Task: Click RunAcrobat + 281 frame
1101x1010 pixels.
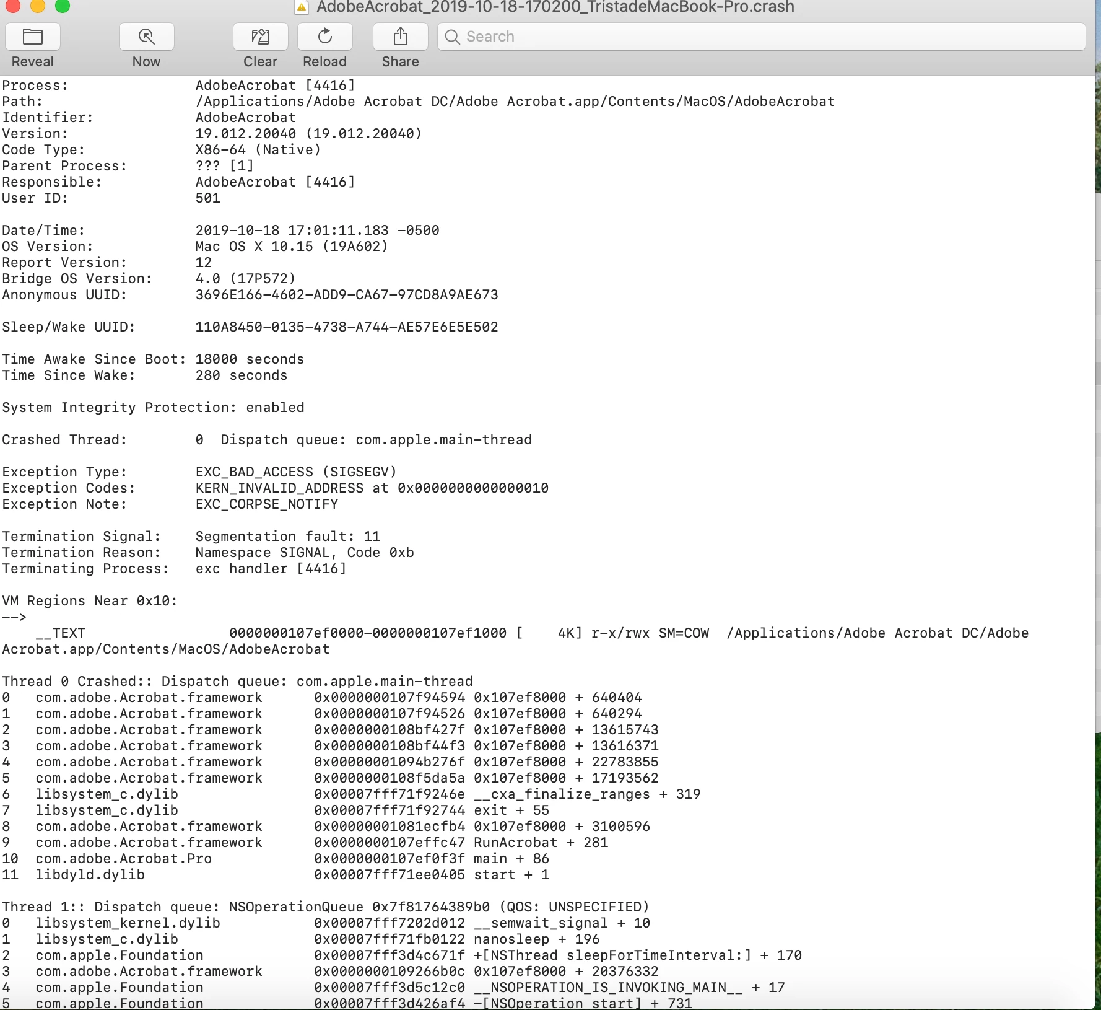Action: pos(541,843)
